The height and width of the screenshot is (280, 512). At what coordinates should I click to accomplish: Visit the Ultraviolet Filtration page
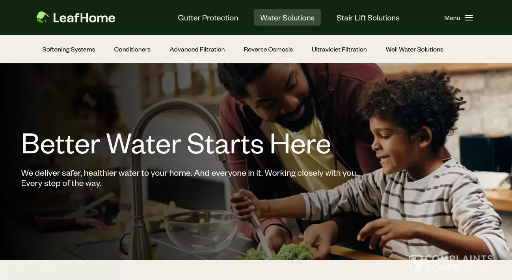click(339, 49)
